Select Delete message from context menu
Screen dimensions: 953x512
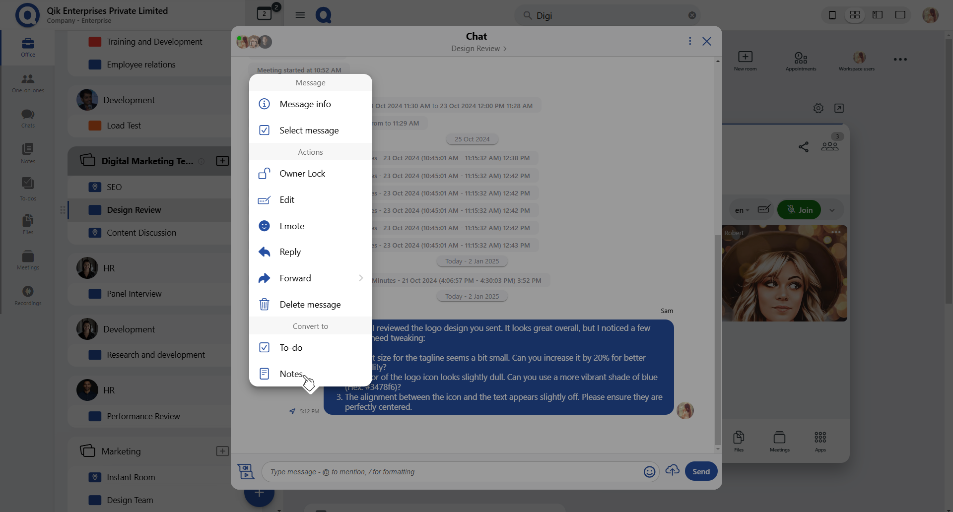310,305
